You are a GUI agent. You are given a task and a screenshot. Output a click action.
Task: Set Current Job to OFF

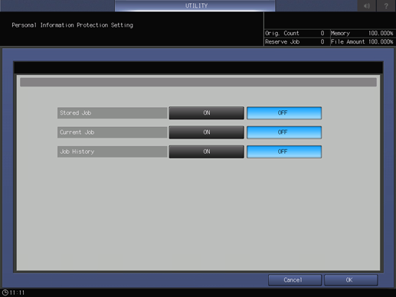(x=284, y=132)
